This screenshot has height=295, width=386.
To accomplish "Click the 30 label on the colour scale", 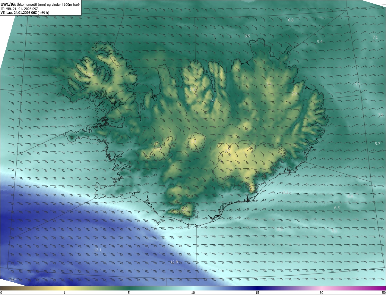I will click(321, 293).
